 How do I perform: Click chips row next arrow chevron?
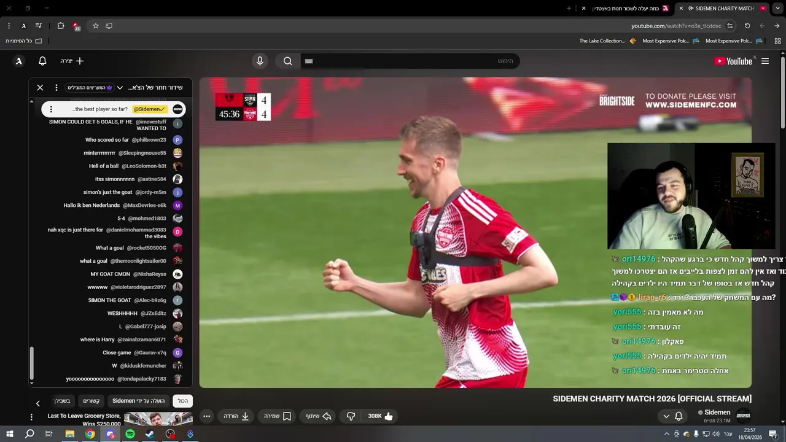pos(37,403)
